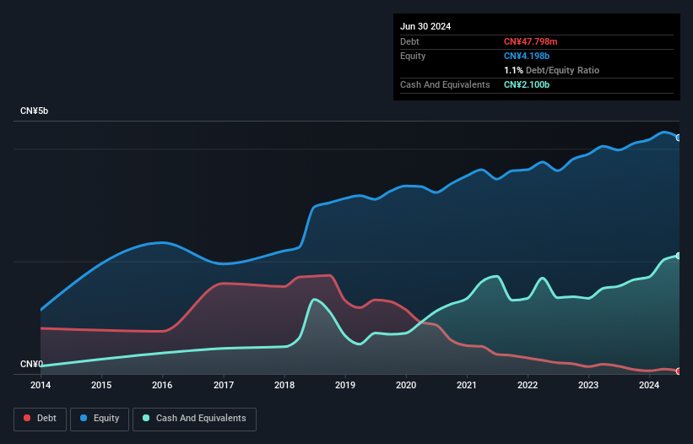Click the 2024 x-axis label
This screenshot has width=693, height=444.
pyautogui.click(x=649, y=385)
